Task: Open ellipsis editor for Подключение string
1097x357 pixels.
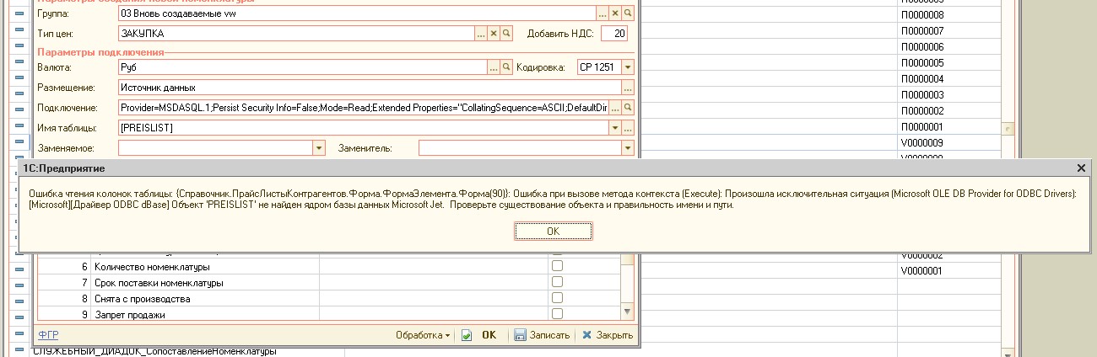Action: click(615, 108)
